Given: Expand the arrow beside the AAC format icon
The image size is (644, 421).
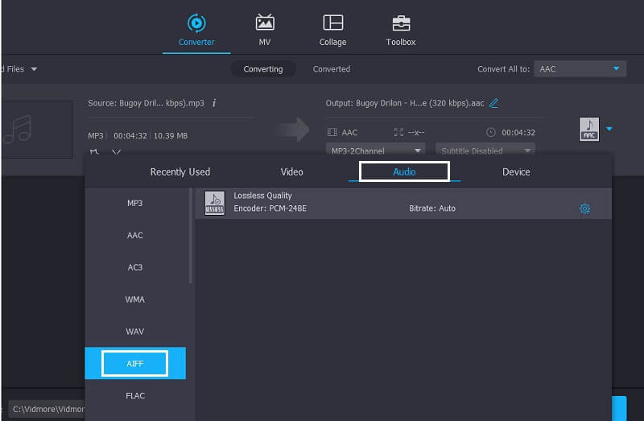Looking at the screenshot, I should (609, 129).
